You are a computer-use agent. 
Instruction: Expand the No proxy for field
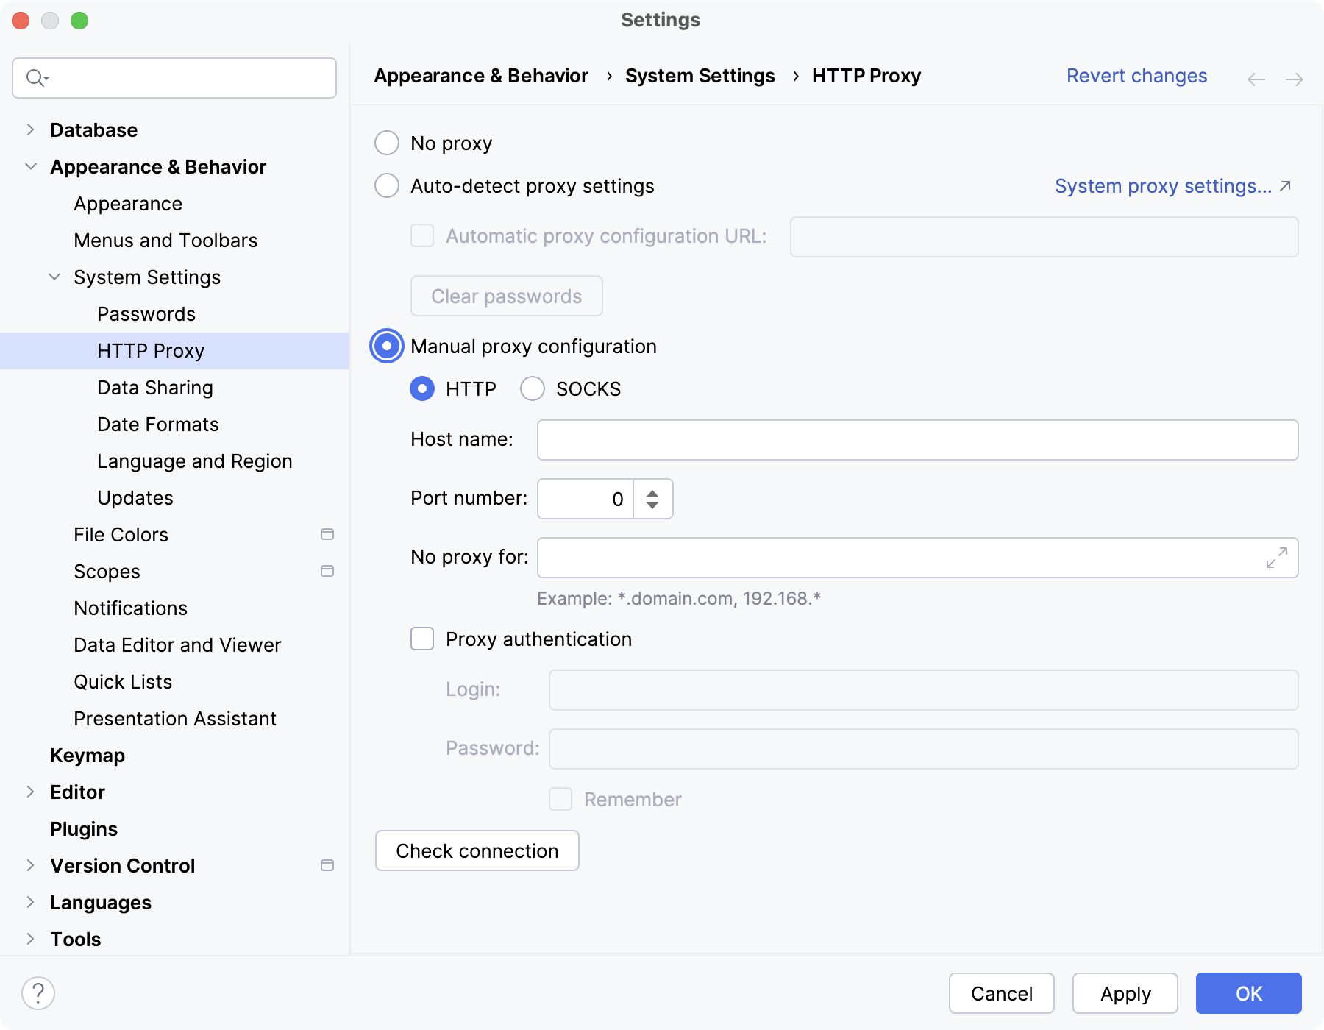click(x=1276, y=558)
